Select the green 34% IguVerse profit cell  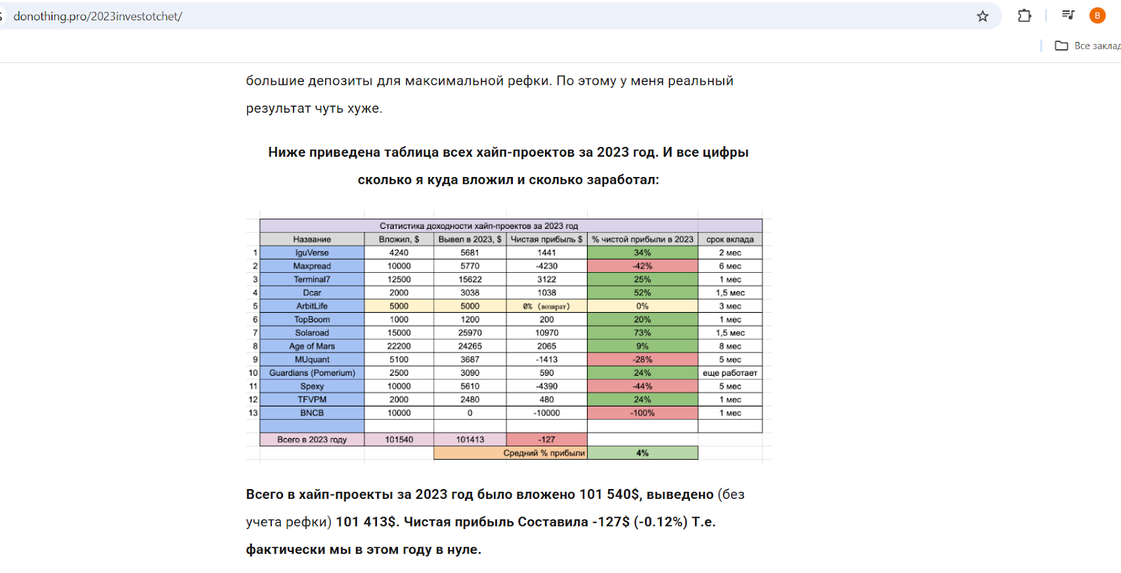point(642,253)
